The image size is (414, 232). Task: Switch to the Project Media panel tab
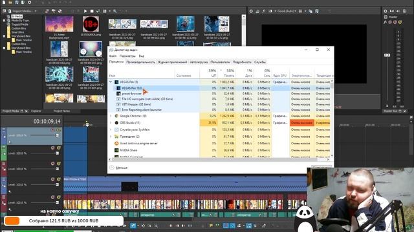tap(10, 111)
